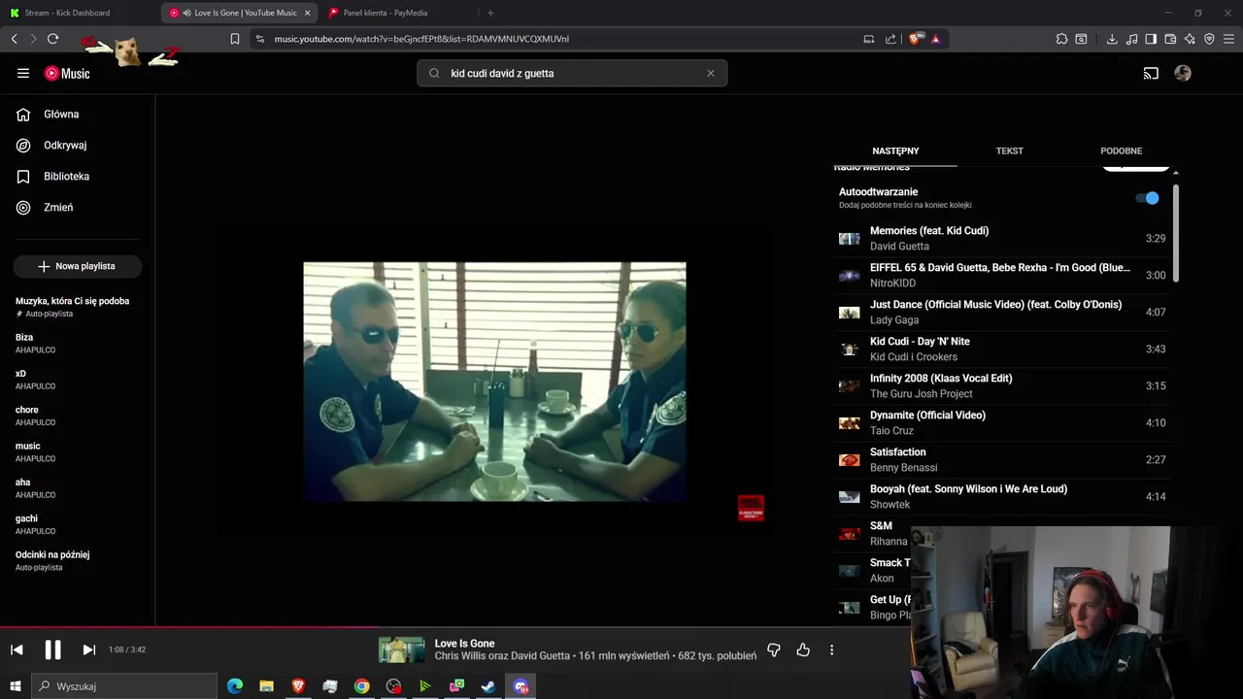
Task: Switch to NASTĘPNY tab
Action: 895,150
